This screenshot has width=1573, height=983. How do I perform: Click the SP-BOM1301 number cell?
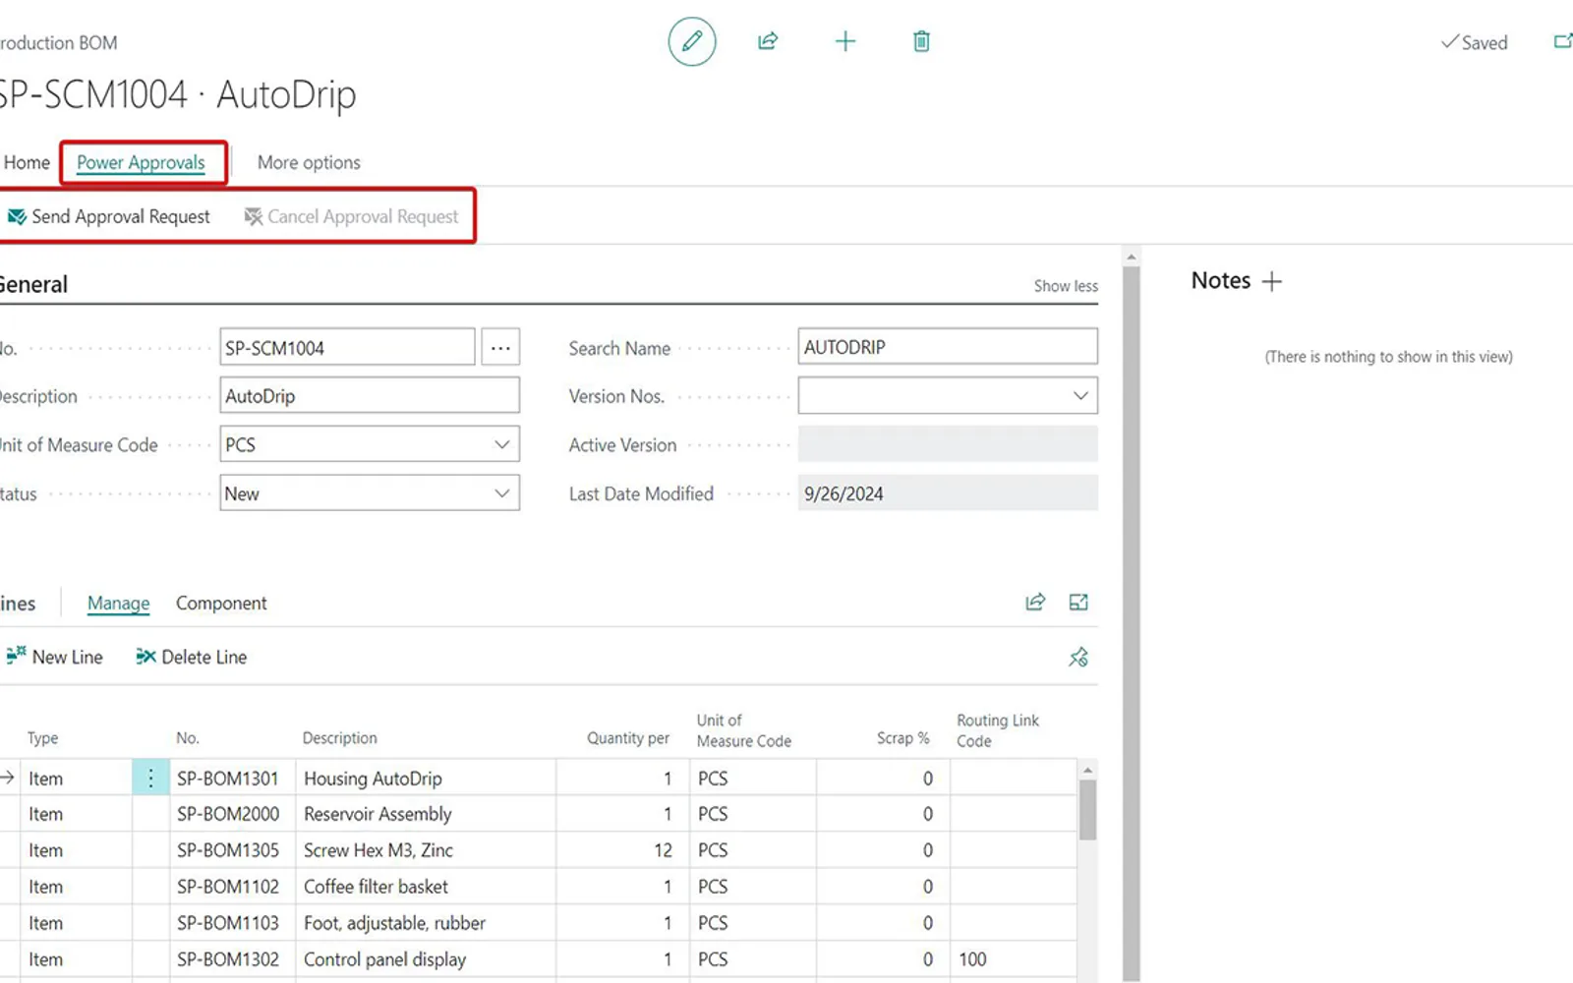point(228,779)
